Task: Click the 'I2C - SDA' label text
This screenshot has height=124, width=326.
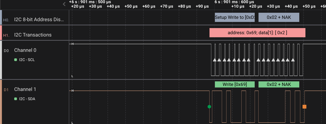Action: pyautogui.click(x=27, y=99)
